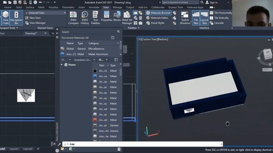This screenshot has width=273, height=153.
Task: Open DWG Compare tool
Action: 73,18
